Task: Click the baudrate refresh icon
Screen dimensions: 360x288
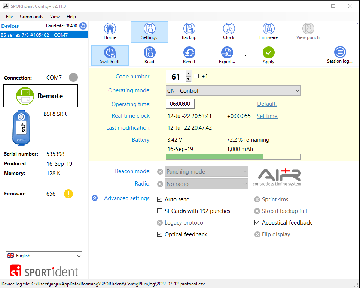Action: pyautogui.click(x=83, y=26)
